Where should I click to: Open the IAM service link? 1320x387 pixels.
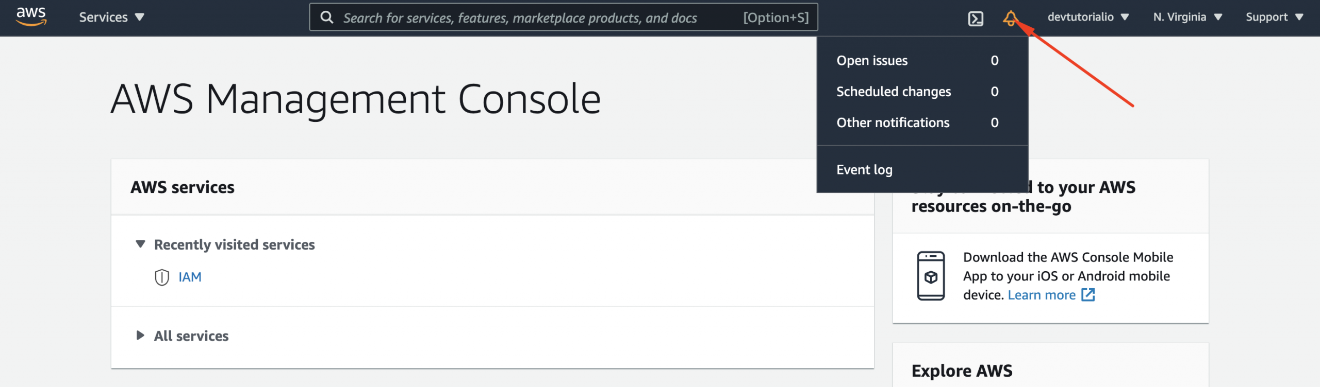pos(190,277)
